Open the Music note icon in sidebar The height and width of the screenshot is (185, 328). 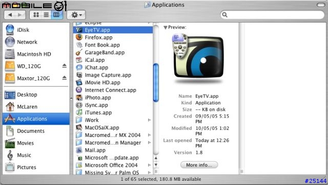(10, 155)
